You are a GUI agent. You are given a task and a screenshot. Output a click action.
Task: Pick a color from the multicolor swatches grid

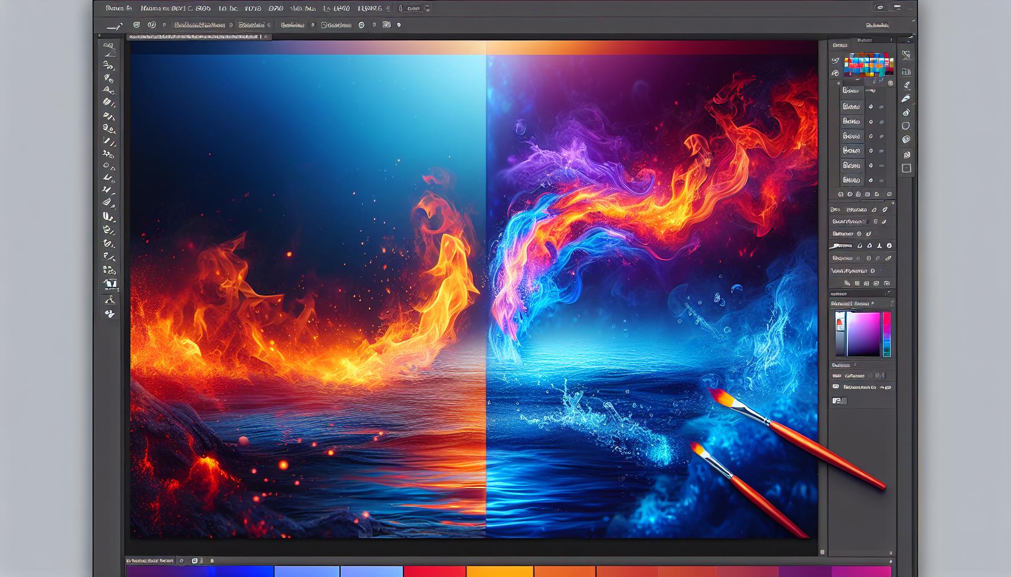tap(869, 65)
